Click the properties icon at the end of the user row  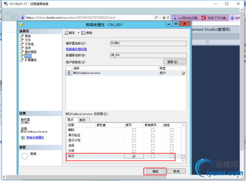183,73
